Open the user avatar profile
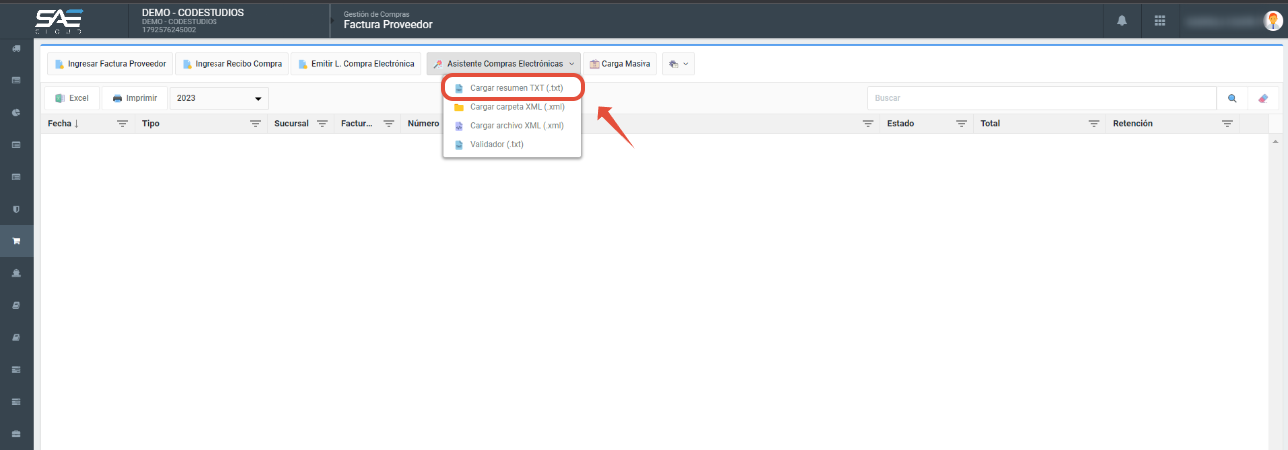 pyautogui.click(x=1272, y=20)
